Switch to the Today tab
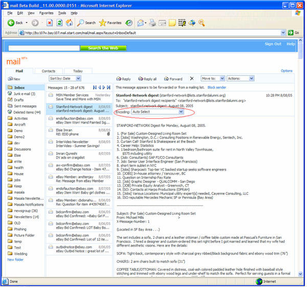 point(78,71)
